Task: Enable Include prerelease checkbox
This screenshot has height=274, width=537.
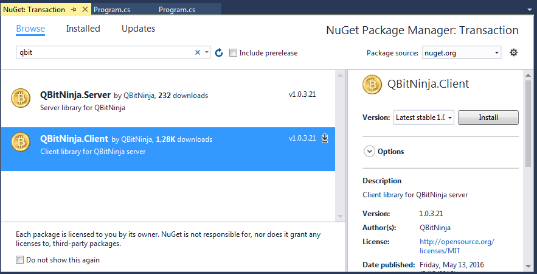Action: [233, 53]
